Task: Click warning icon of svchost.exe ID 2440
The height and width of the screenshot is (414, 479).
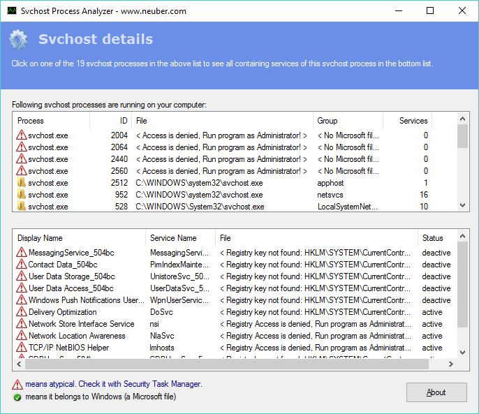Action: click(22, 159)
